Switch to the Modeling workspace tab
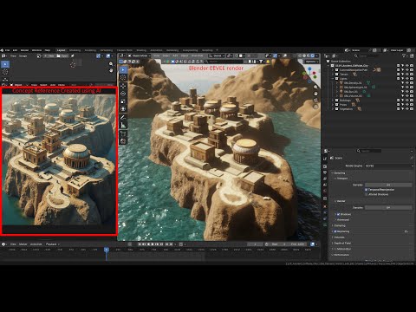The width and height of the screenshot is (416, 312). pos(75,50)
